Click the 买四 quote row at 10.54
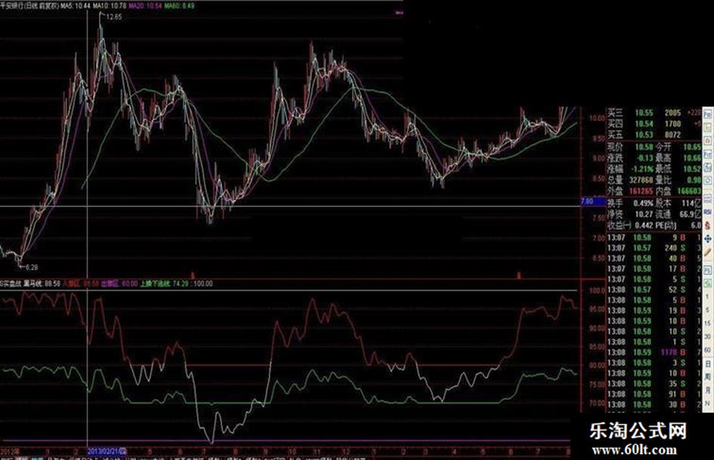The height and width of the screenshot is (460, 714). pyautogui.click(x=654, y=123)
